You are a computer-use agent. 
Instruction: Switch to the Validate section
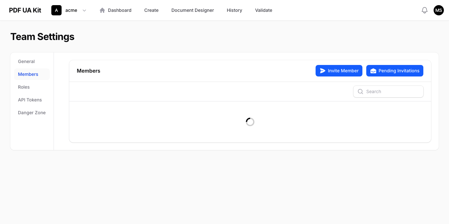(x=263, y=10)
